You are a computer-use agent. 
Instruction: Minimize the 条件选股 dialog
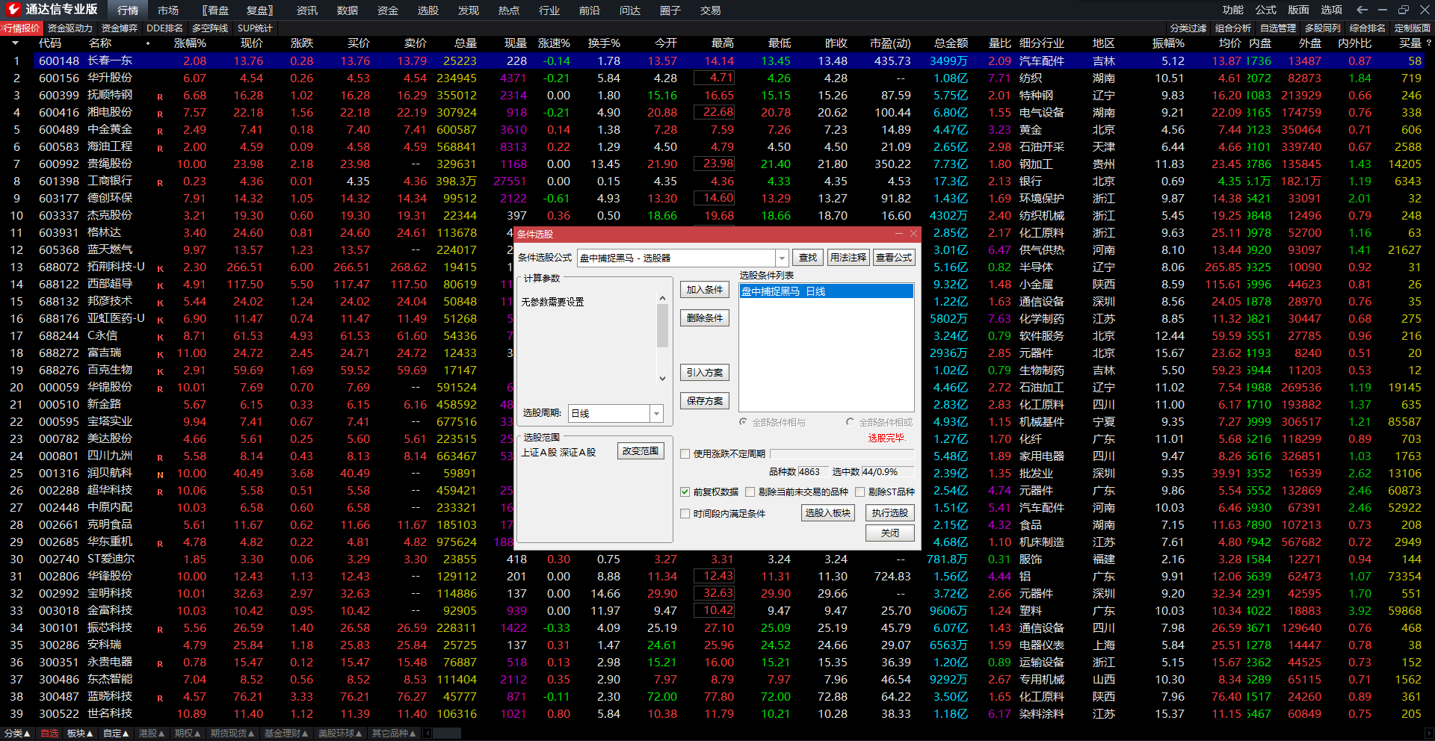tap(898, 234)
